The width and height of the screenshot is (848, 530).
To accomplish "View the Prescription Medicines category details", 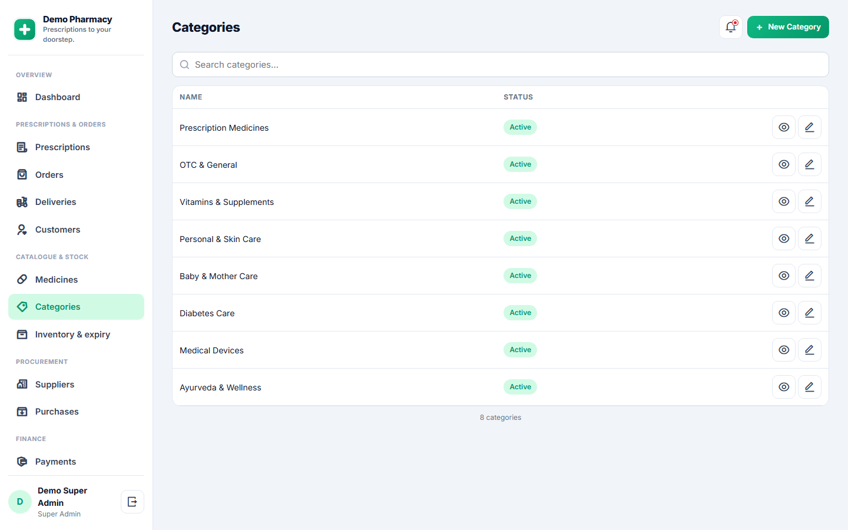I will tap(784, 127).
